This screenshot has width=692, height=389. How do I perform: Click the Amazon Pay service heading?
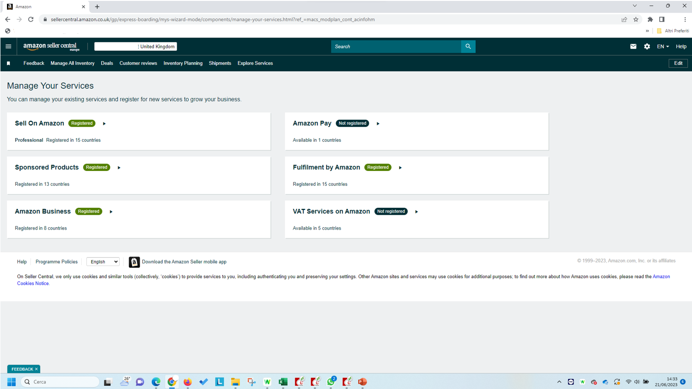point(312,123)
